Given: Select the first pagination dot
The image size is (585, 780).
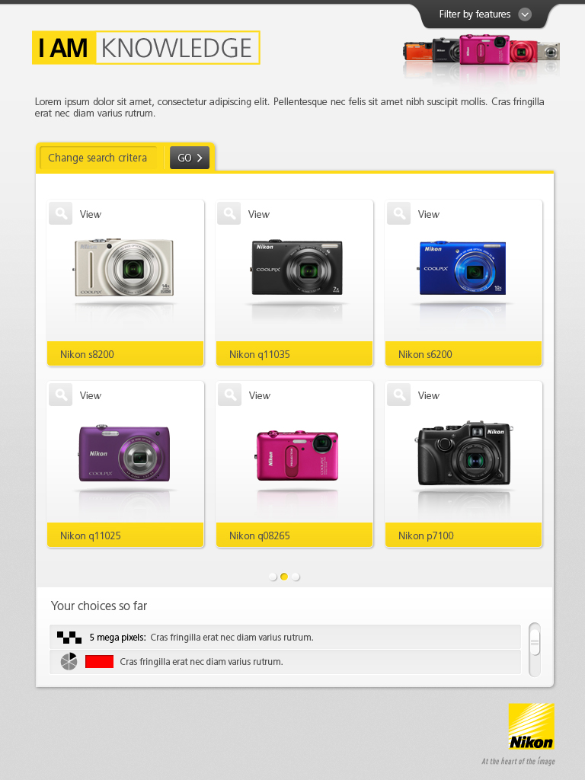Looking at the screenshot, I should (x=273, y=577).
